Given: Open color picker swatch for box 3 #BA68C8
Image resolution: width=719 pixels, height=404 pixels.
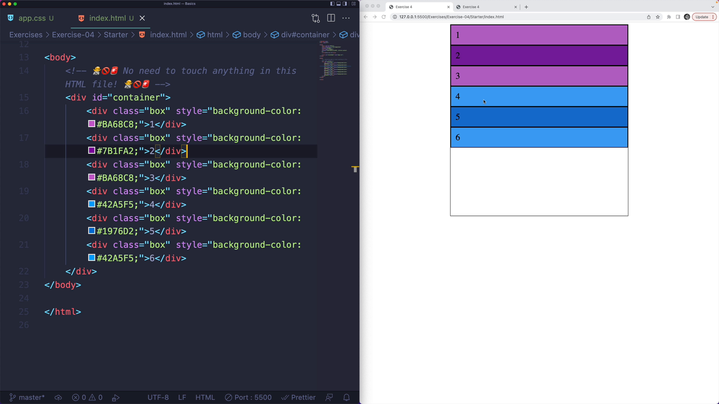Looking at the screenshot, I should pos(91,177).
